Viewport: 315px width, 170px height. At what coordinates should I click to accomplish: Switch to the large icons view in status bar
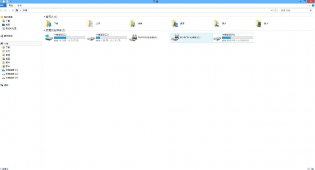pos(312,169)
